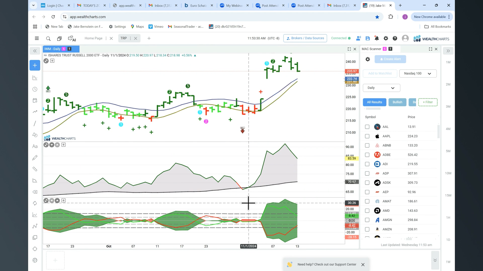Image resolution: width=483 pixels, height=271 pixels.
Task: Click the Create Alert button
Action: [x=390, y=59]
